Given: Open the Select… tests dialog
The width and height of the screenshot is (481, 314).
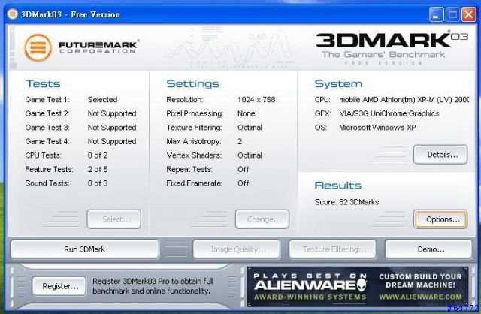Looking at the screenshot, I should pyautogui.click(x=114, y=219).
